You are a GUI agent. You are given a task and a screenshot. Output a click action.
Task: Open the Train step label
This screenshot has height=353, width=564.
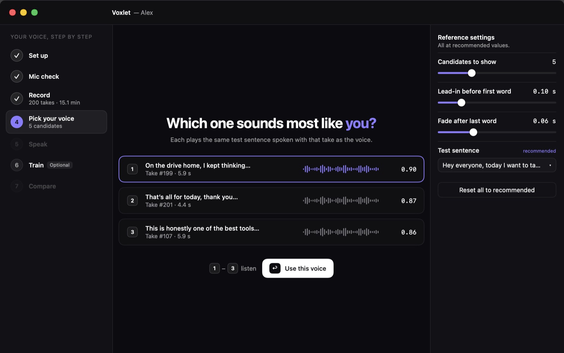click(36, 165)
